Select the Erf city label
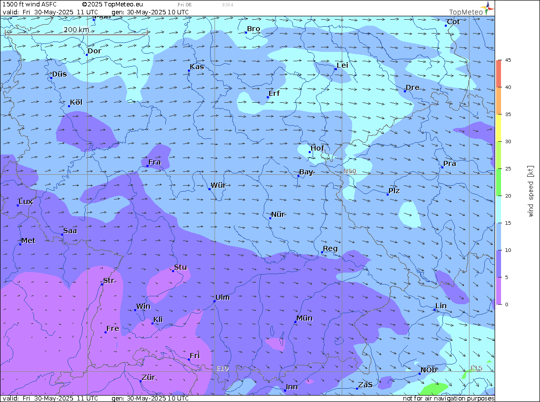The image size is (540, 402). point(274,93)
